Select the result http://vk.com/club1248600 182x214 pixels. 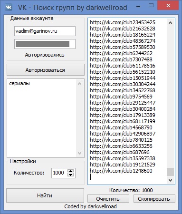121,171
